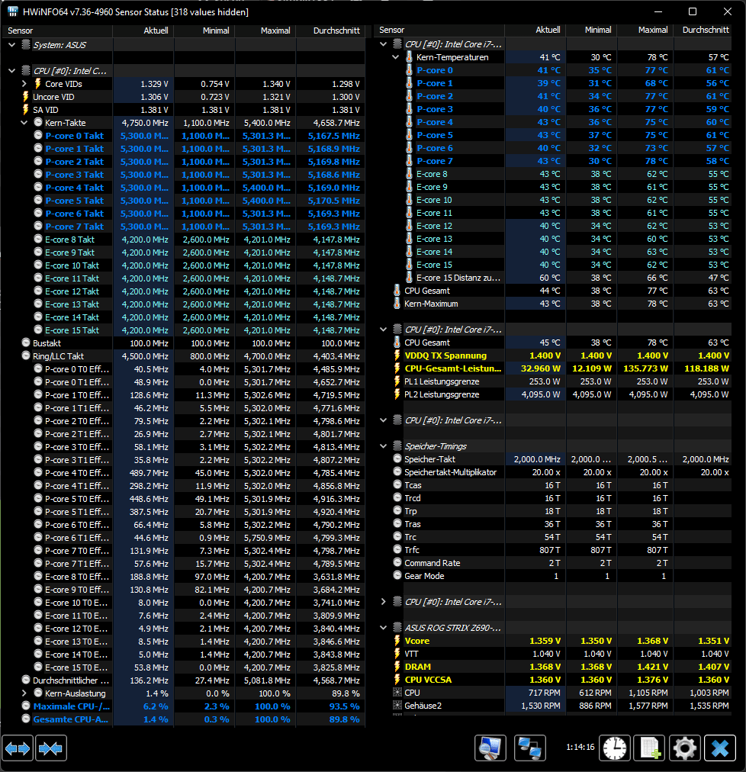Viewport: 746px width, 772px height.
Task: Click the lightning icon next to Core VIDs
Action: coord(38,84)
